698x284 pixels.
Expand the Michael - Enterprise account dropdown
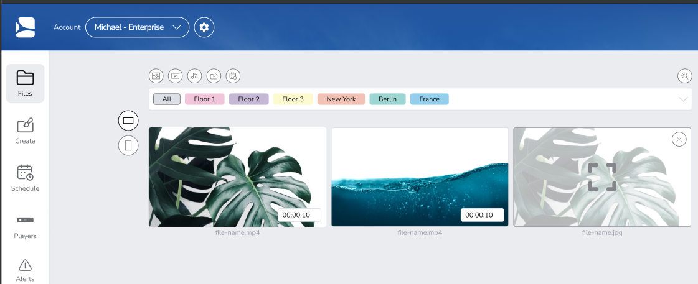137,27
